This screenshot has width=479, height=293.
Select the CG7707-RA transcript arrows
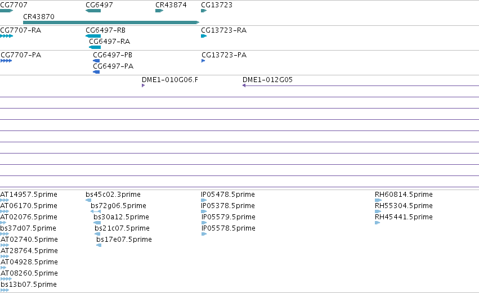click(x=6, y=36)
